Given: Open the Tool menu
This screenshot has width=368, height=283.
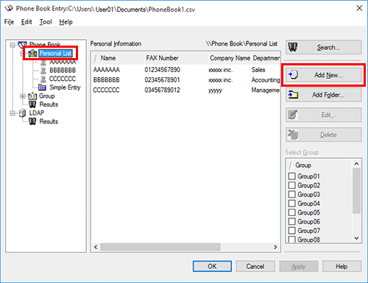Looking at the screenshot, I should click(x=46, y=22).
